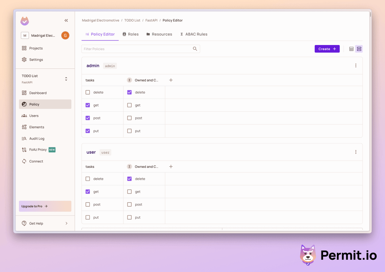Click the orange G user avatar
The width and height of the screenshot is (385, 272).
(x=65, y=35)
